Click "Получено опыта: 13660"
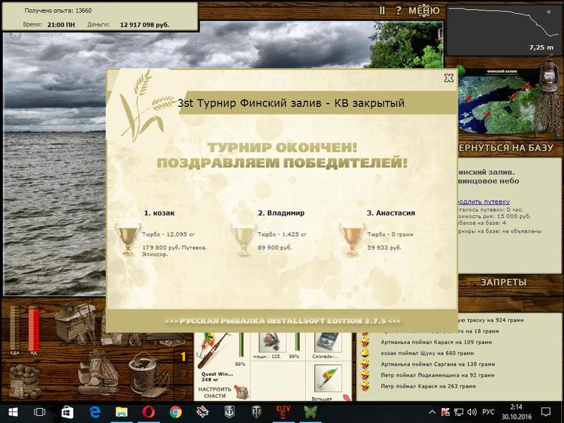 coord(58,11)
